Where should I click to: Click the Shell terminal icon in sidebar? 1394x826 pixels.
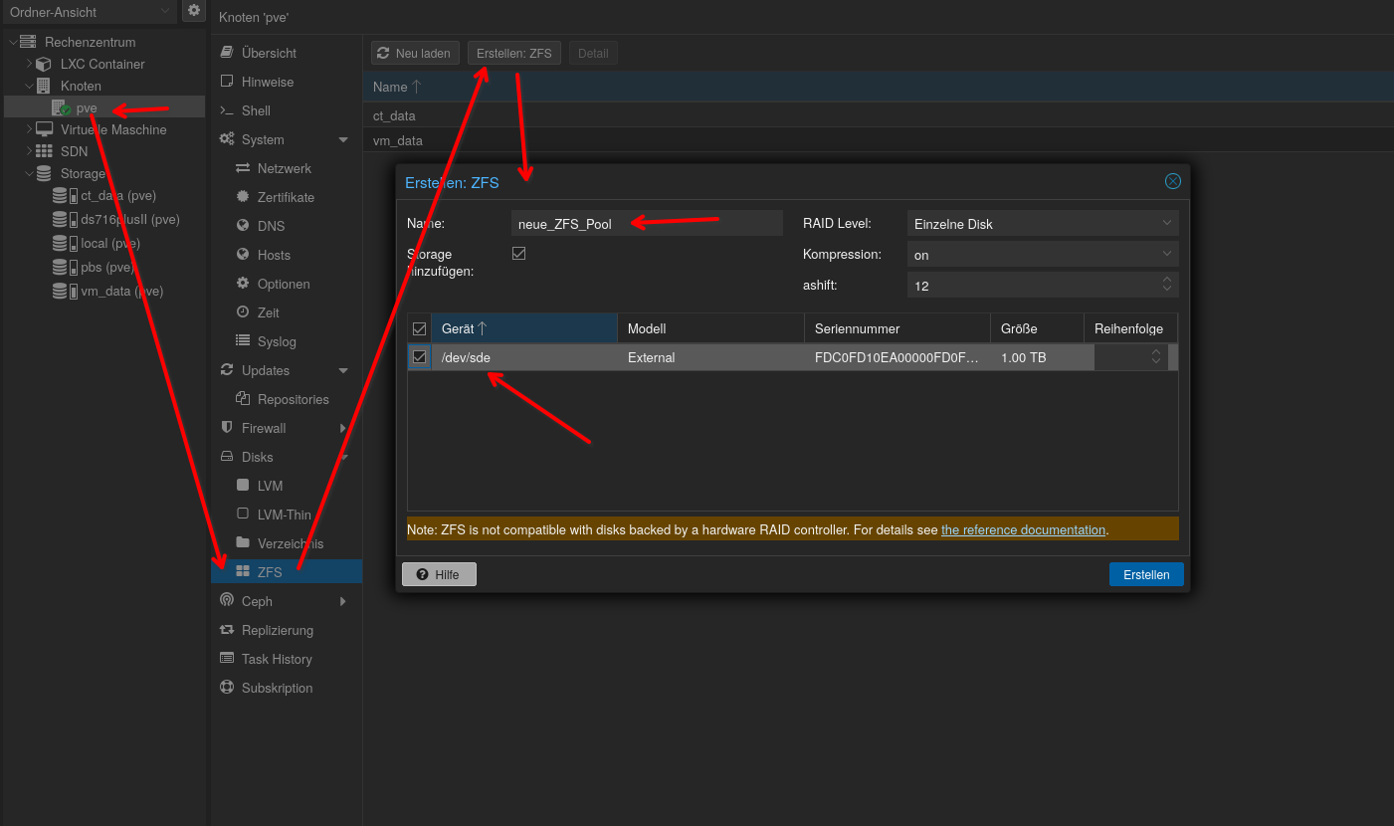(227, 110)
